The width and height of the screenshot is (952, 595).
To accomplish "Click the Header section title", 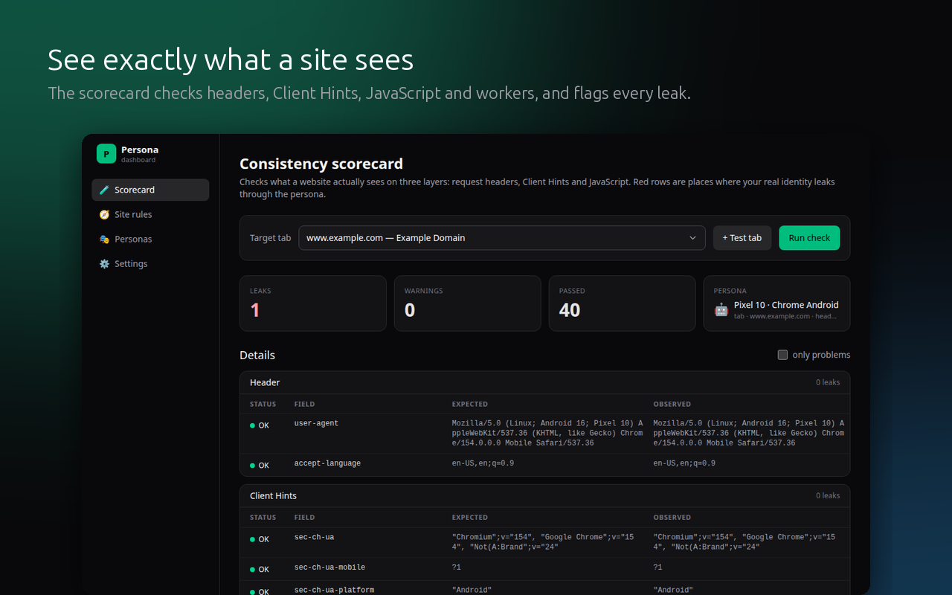I will [265, 382].
